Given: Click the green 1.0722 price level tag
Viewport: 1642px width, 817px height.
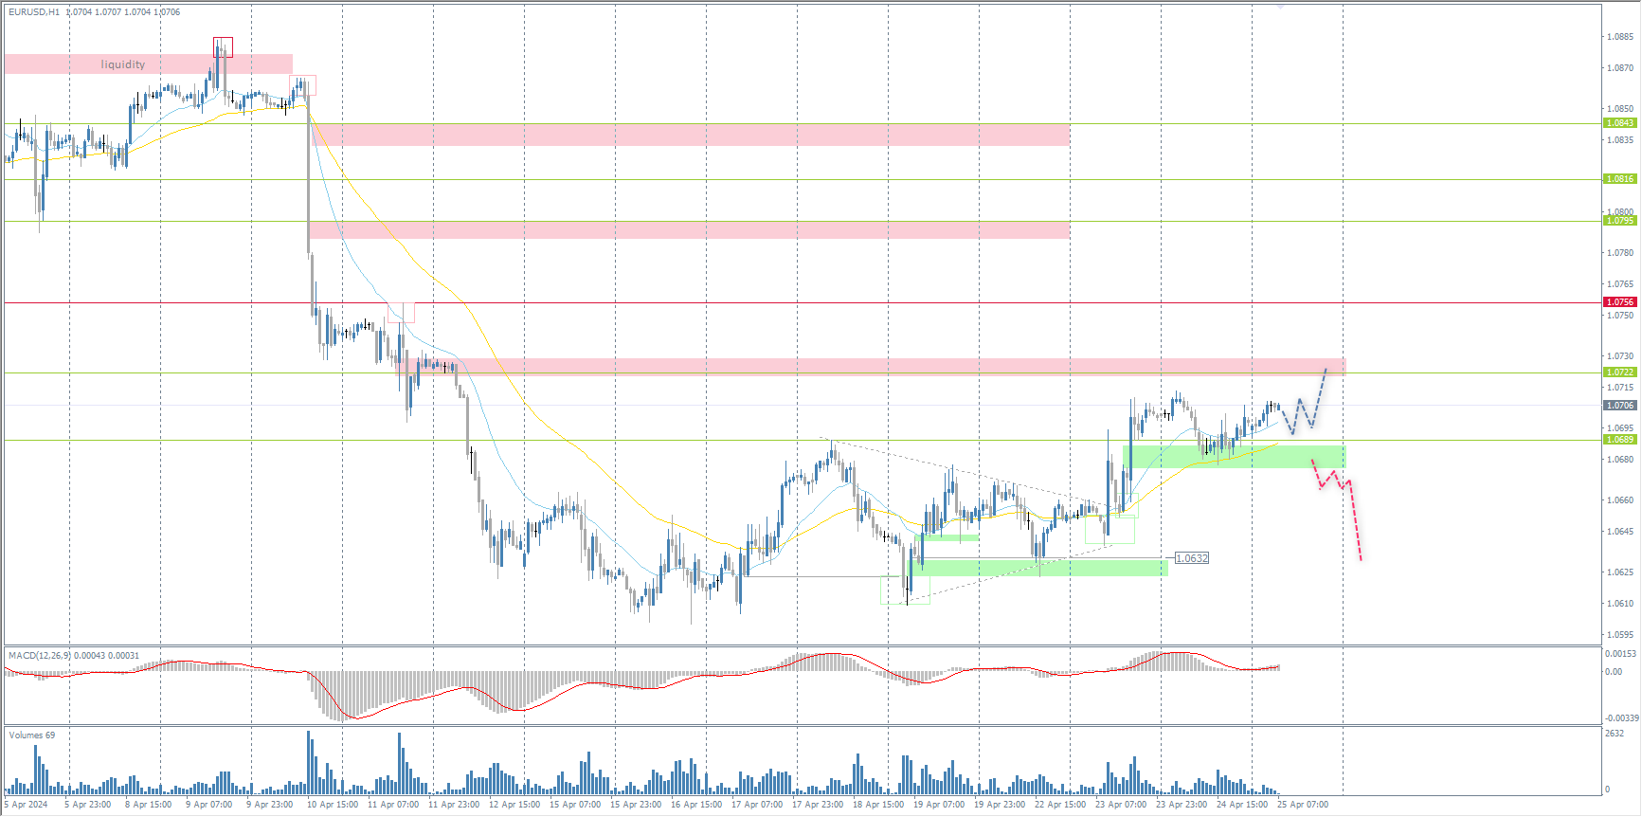Looking at the screenshot, I should [x=1619, y=372].
